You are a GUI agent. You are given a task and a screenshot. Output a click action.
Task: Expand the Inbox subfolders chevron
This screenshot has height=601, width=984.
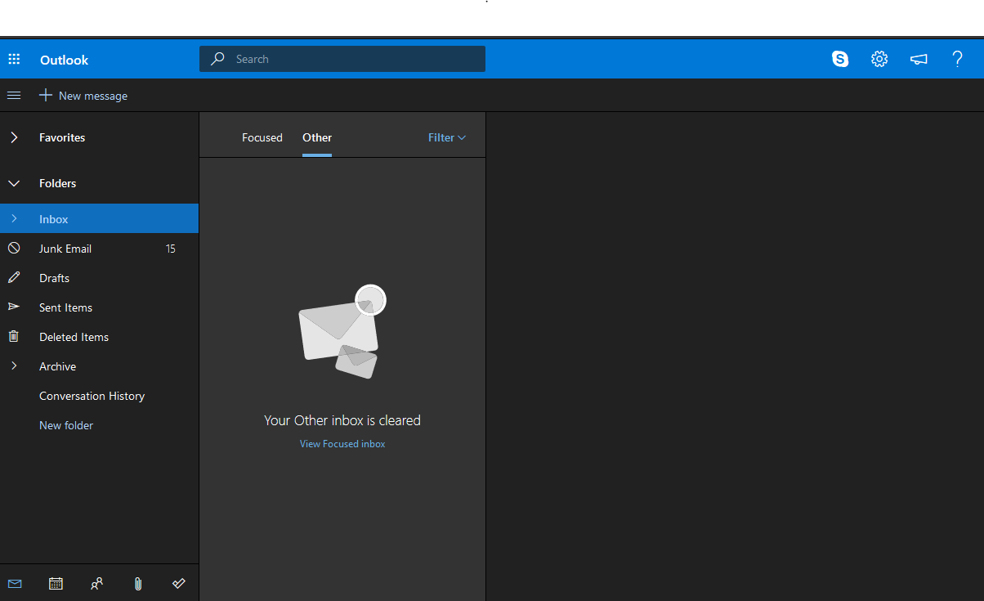click(14, 218)
